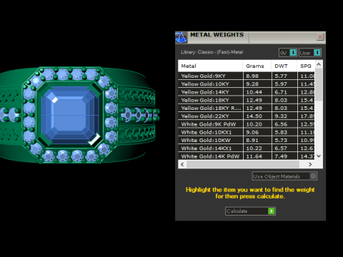Click the 10.20 grams value

254,124
